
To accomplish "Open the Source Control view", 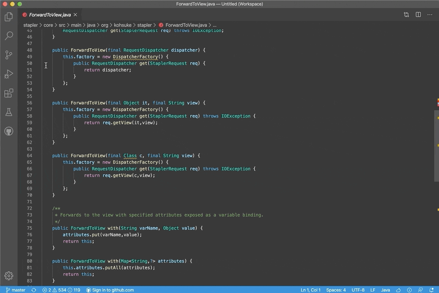I will (9, 55).
